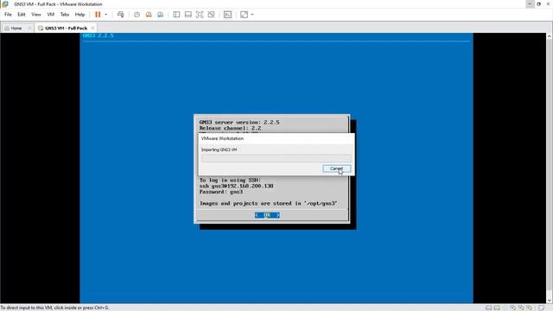
Task: Select OK in the GNS3 console dialog
Action: [267, 215]
